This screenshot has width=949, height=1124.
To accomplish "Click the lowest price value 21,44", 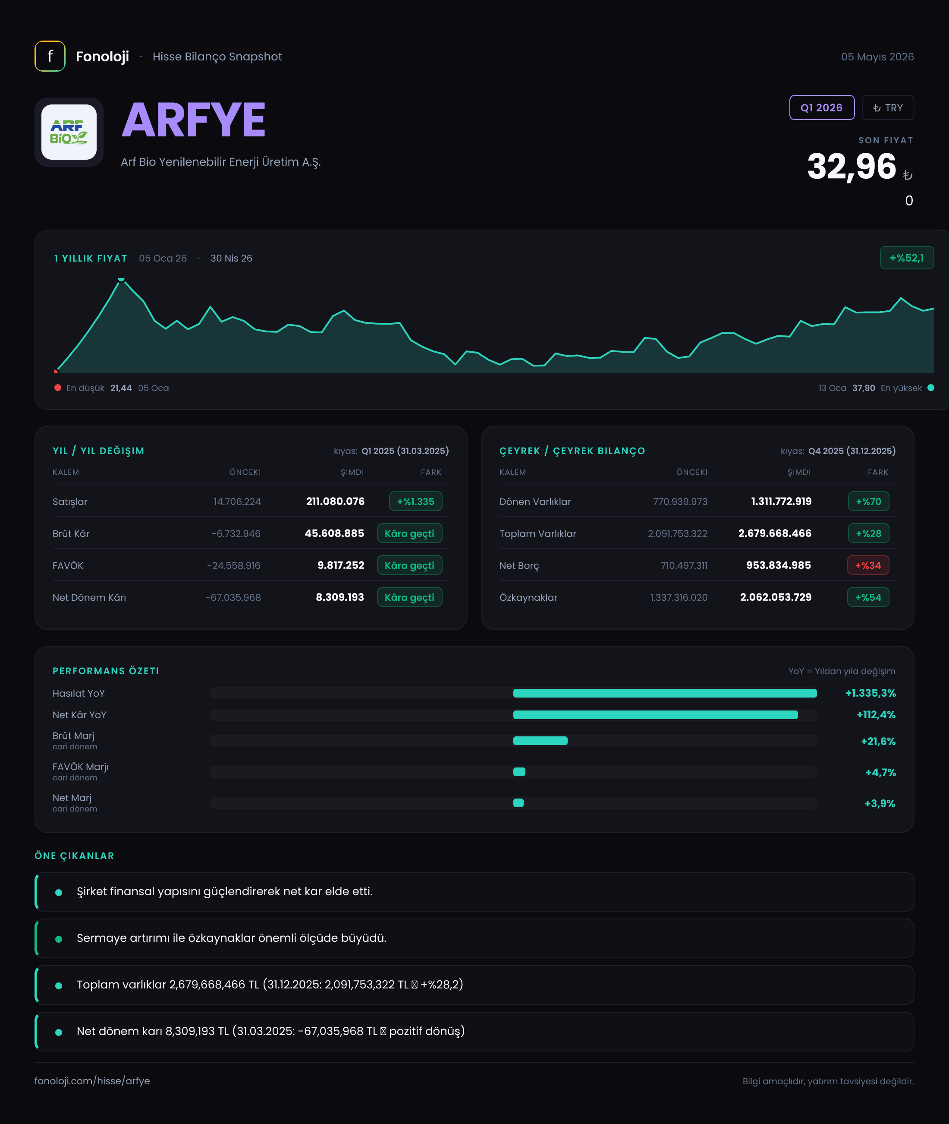I will [121, 388].
